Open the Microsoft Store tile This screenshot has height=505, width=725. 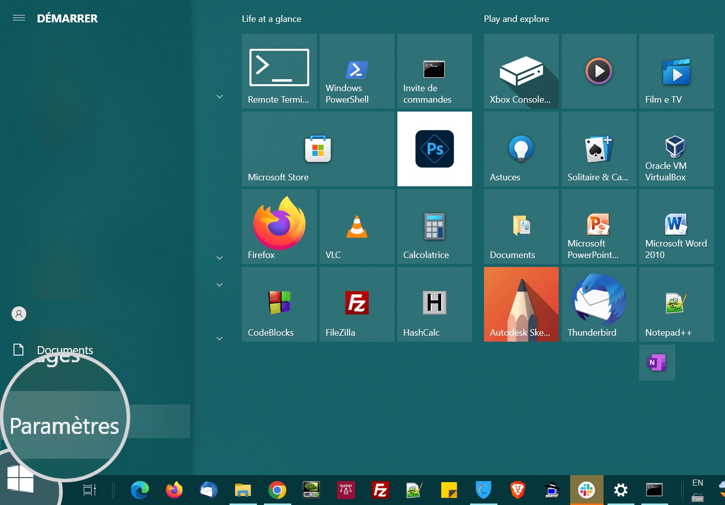pos(318,149)
